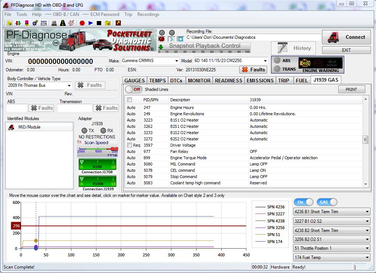Open the yellow R recordings folder icon
This screenshot has width=376, height=273.
pos(108,23)
